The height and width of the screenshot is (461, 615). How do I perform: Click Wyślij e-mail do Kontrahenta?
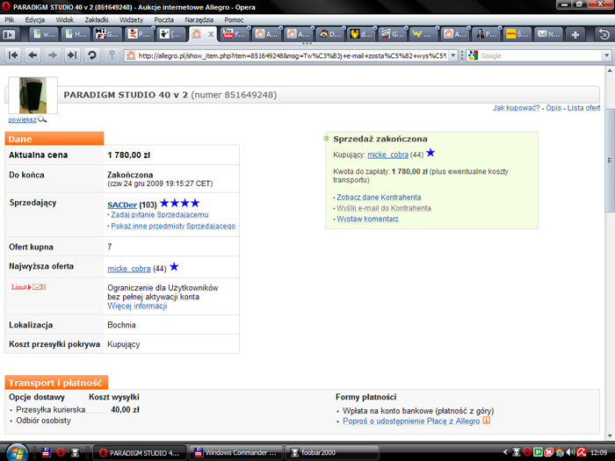[384, 208]
